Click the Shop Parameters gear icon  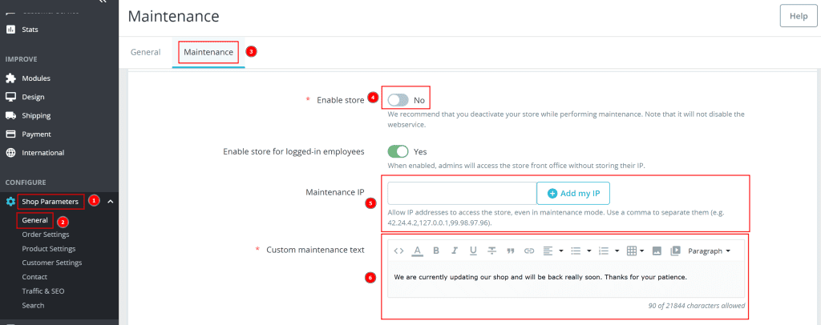pos(10,201)
